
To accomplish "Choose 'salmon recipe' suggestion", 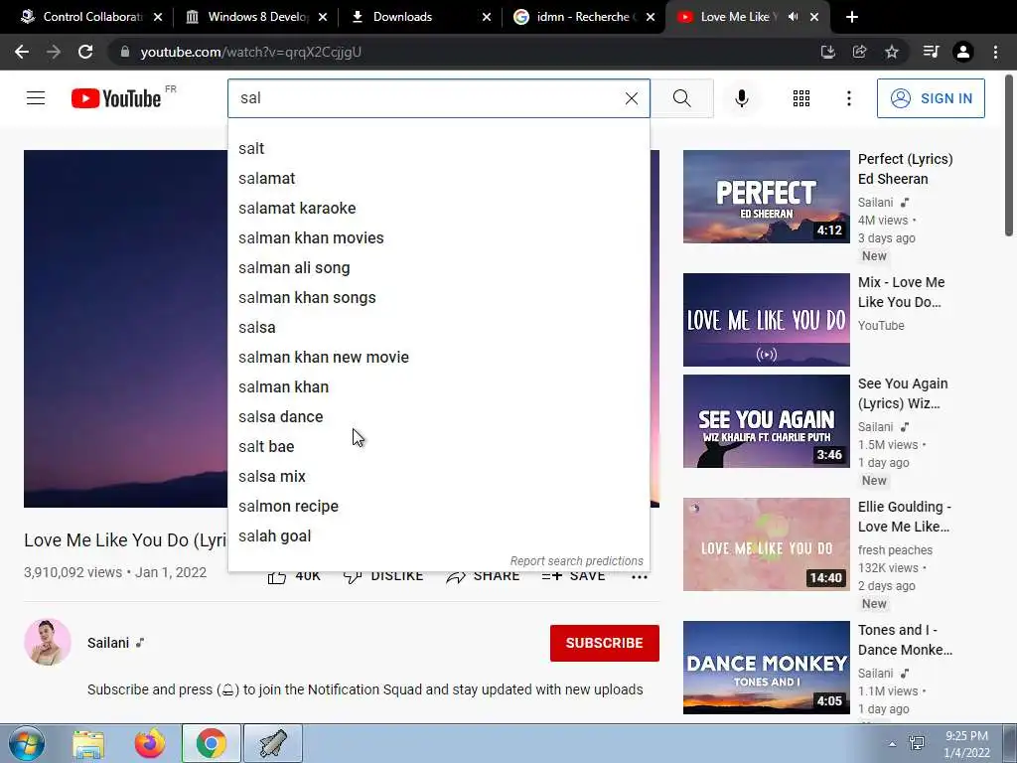I will [438, 507].
